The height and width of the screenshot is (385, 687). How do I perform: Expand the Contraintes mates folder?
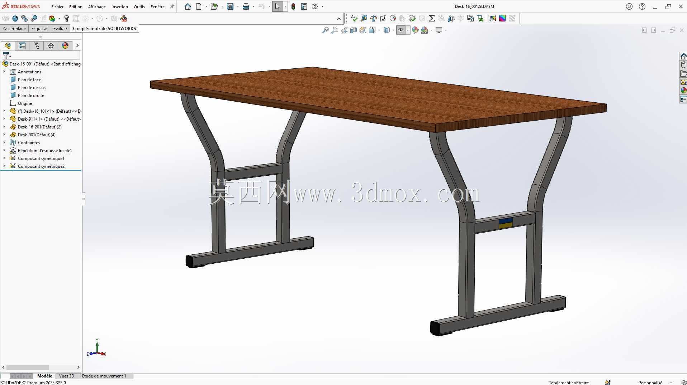[4, 142]
